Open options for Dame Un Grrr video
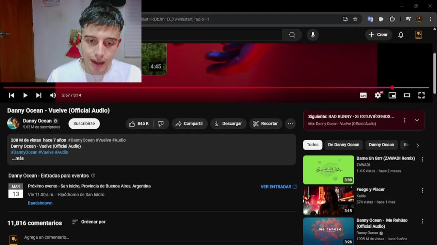Image resolution: width=437 pixels, height=245 pixels. pos(423,159)
